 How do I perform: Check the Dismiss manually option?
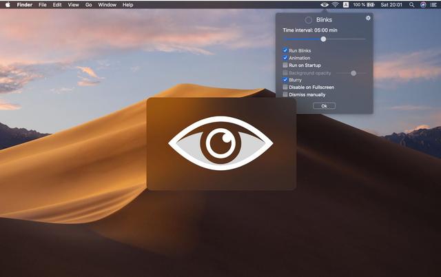285,94
